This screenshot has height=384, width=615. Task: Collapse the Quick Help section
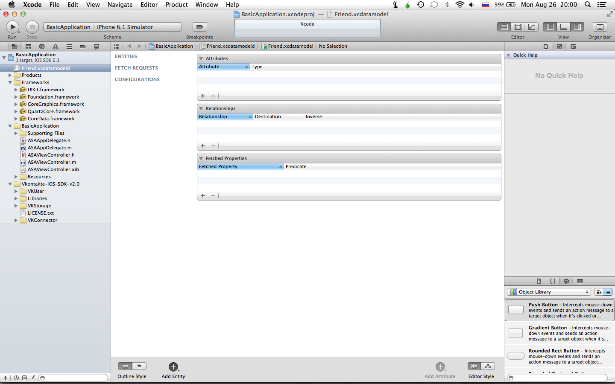tap(508, 55)
